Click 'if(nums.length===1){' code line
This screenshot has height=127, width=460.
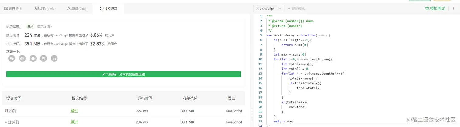coord(293,40)
